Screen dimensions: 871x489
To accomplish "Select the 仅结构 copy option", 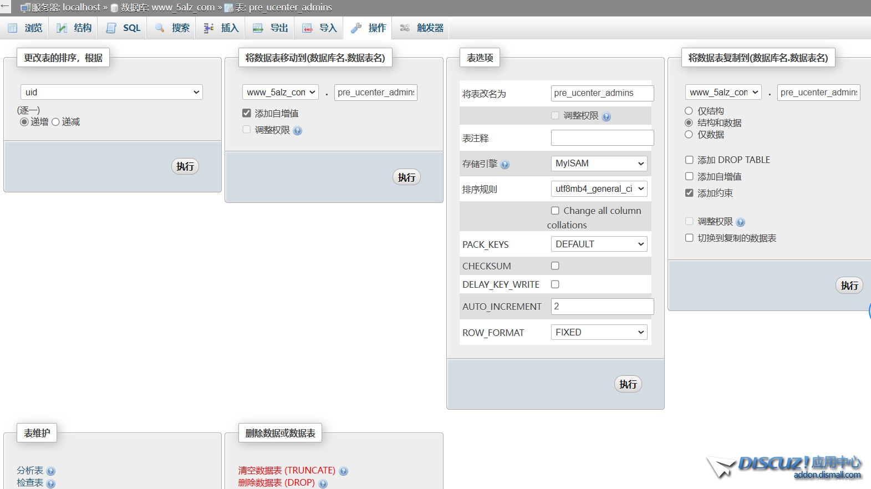I will [689, 111].
